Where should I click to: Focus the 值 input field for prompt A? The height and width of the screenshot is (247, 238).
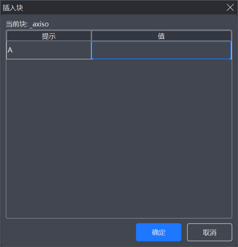(161, 50)
